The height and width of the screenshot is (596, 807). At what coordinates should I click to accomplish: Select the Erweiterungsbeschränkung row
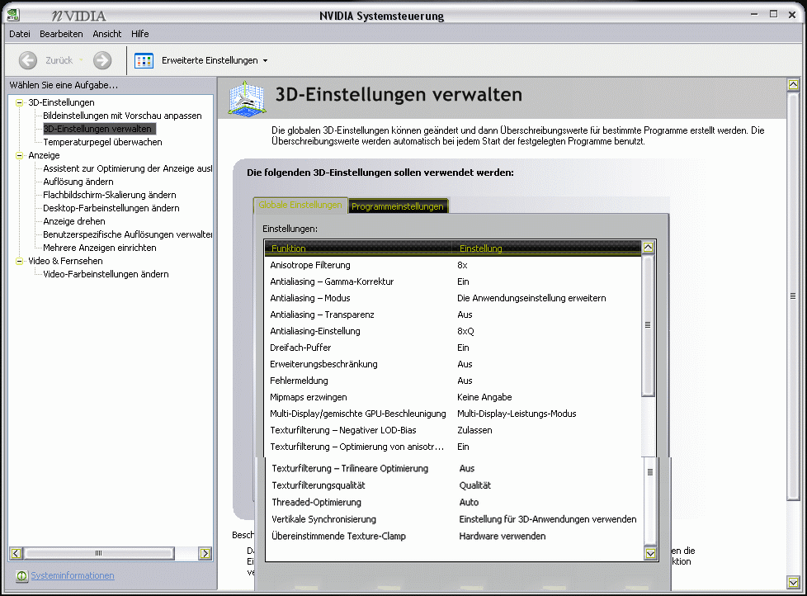(x=453, y=364)
